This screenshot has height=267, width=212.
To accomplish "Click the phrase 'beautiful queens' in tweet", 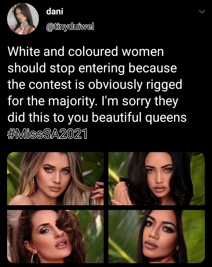I will point(139,118).
